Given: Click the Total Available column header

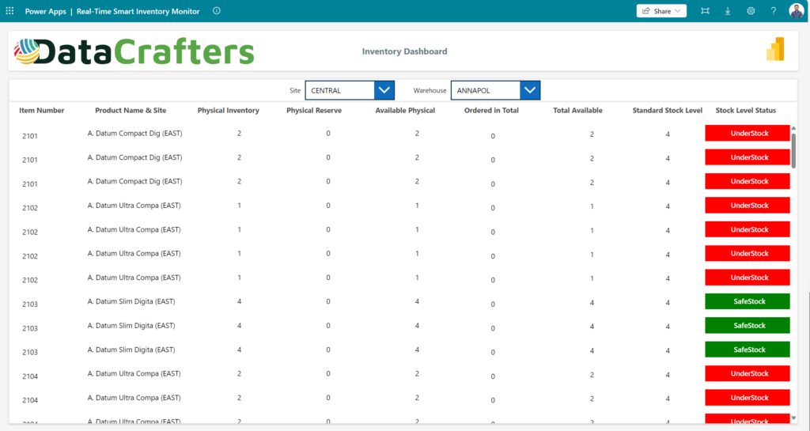Looking at the screenshot, I should pos(577,111).
